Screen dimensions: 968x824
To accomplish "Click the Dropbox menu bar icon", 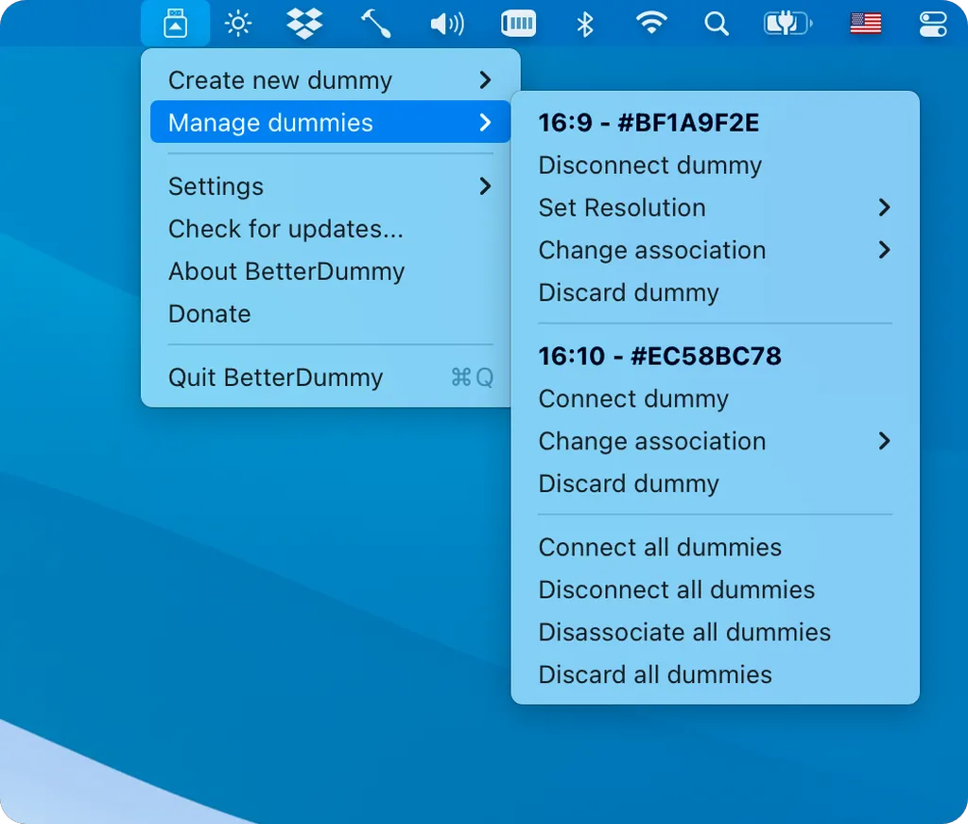I will 304,24.
